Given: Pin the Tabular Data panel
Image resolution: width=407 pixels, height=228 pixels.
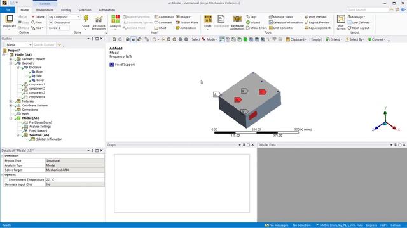Looking at the screenshot, I should pyautogui.click(x=396, y=145).
